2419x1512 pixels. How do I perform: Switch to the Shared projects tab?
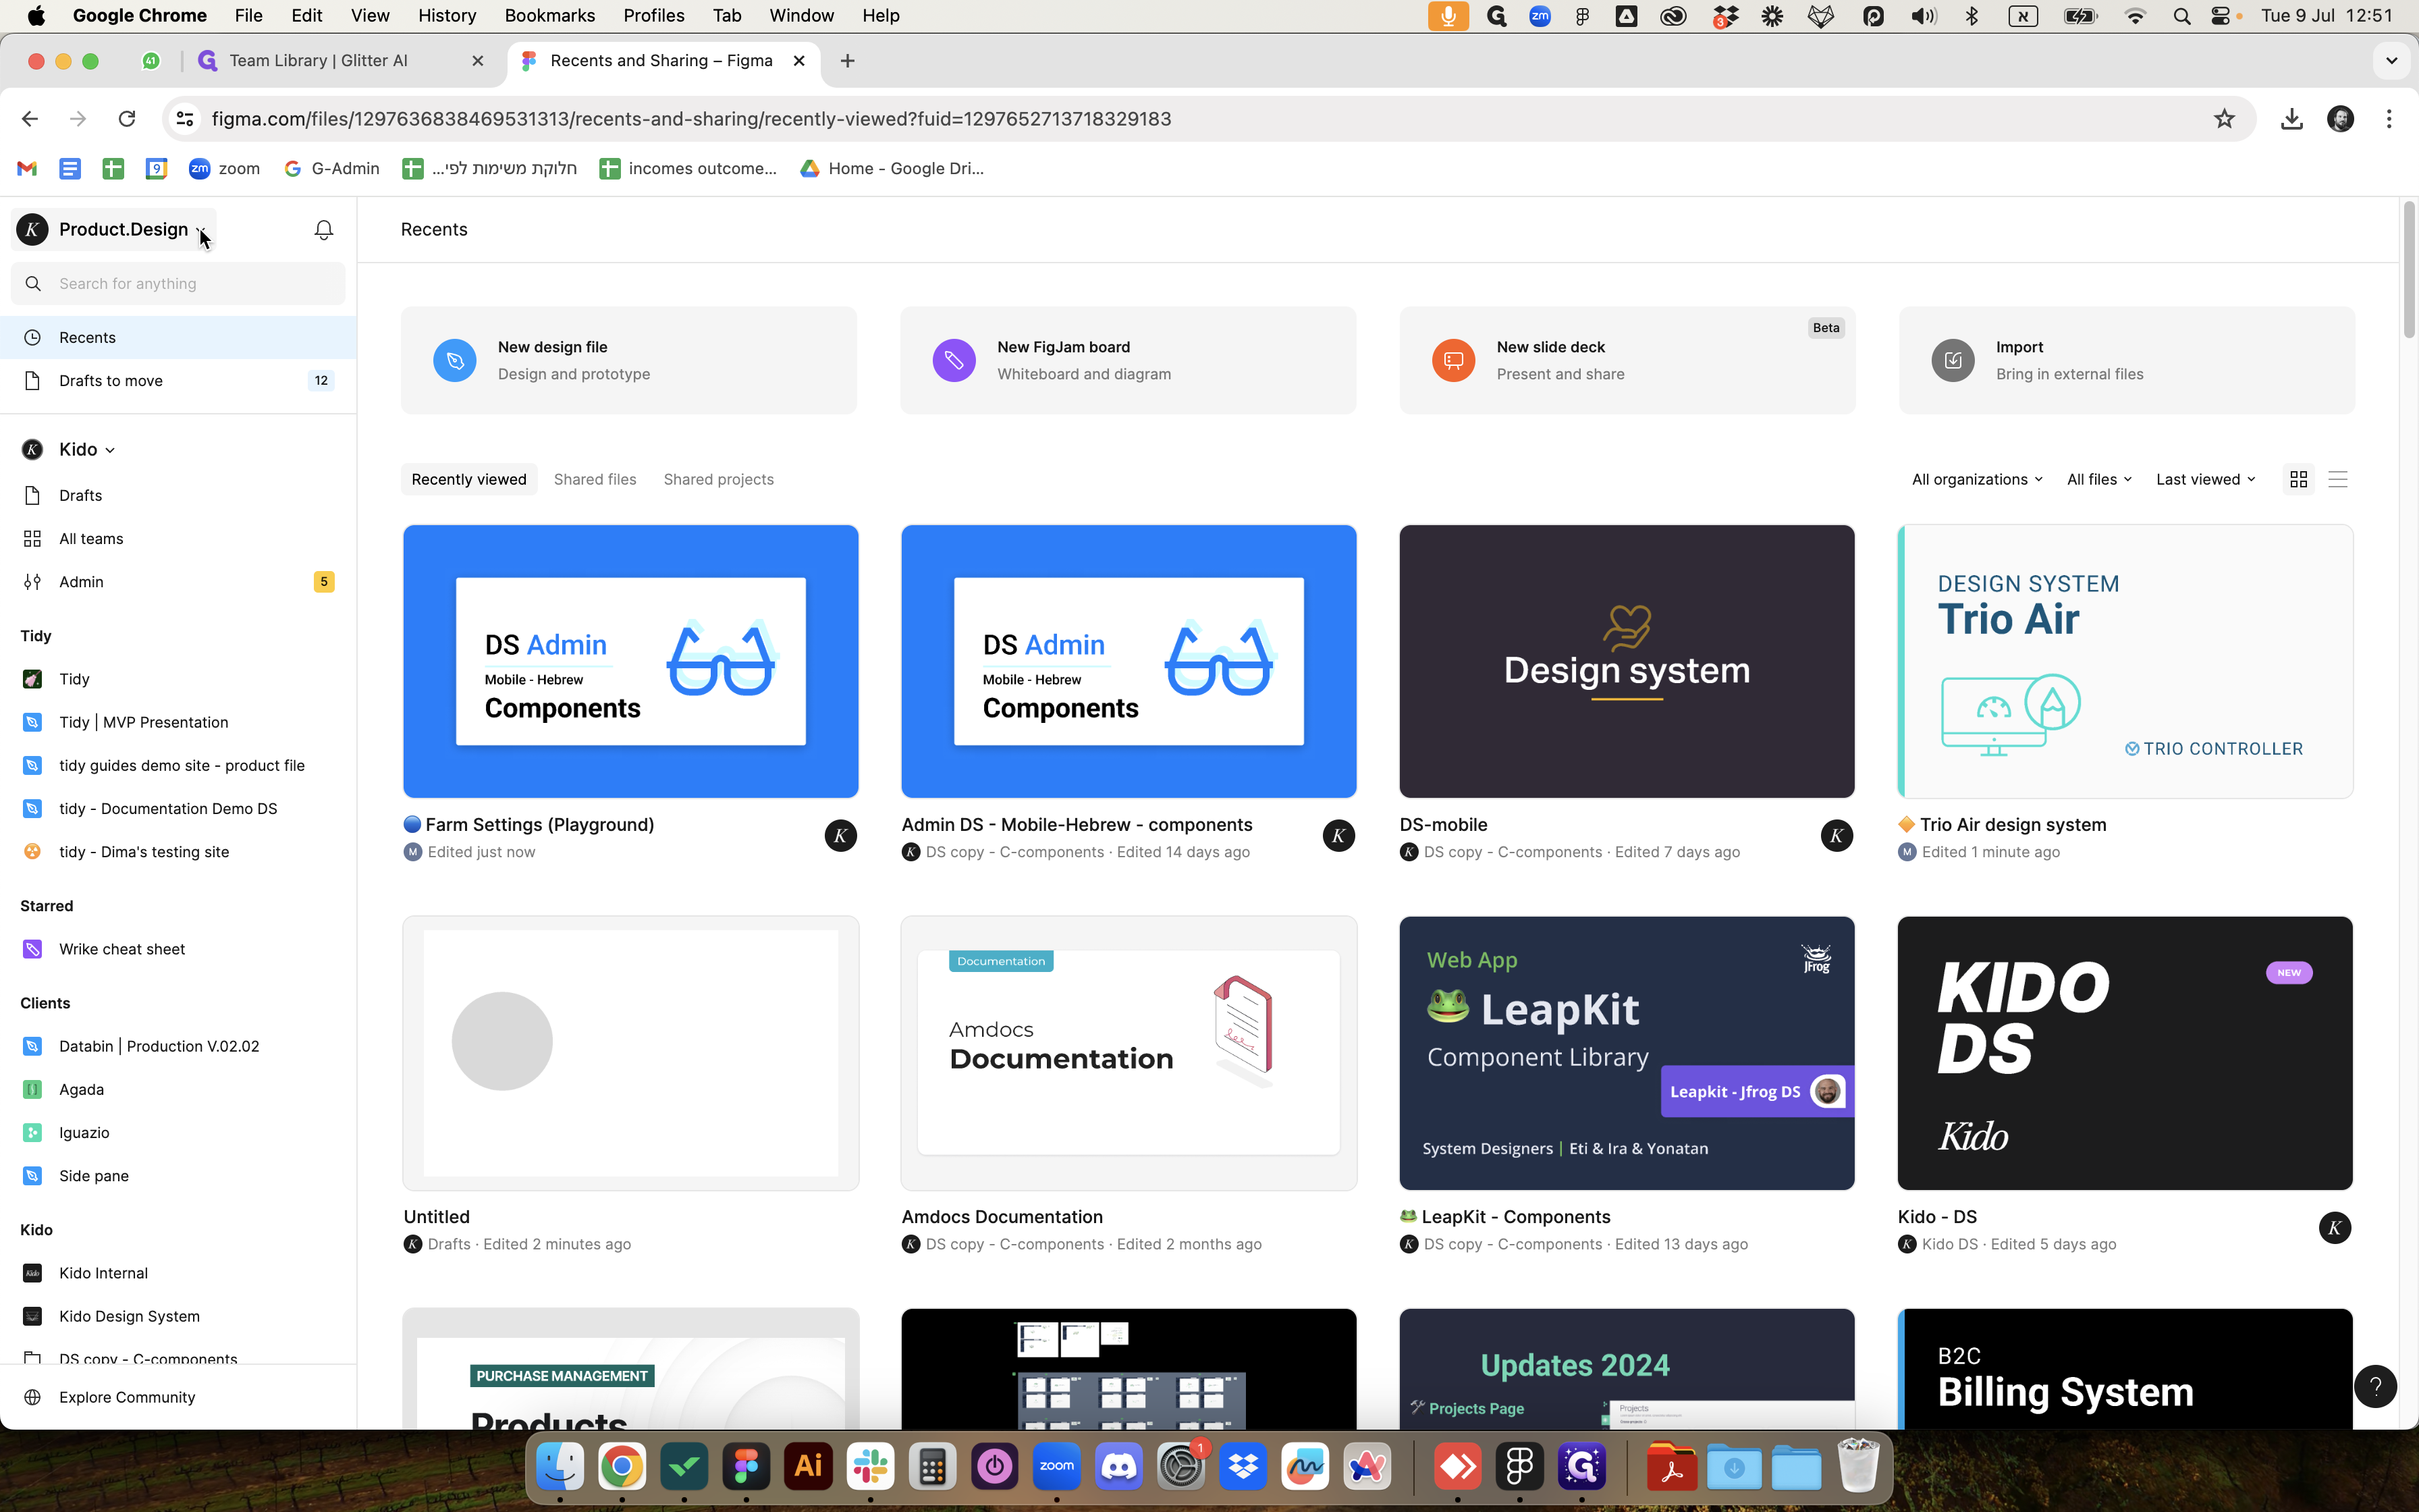click(x=719, y=479)
